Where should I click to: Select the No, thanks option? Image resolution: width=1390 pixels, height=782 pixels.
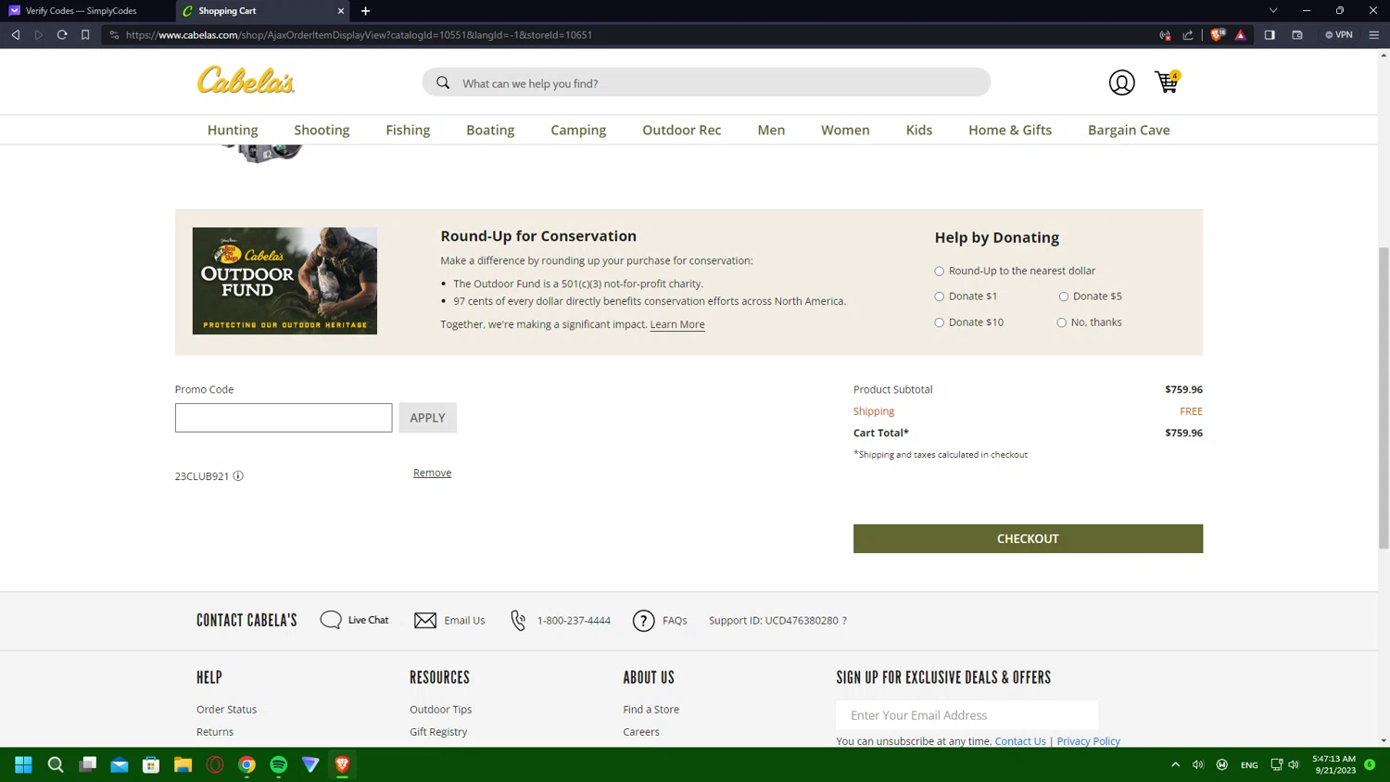pyautogui.click(x=1061, y=322)
